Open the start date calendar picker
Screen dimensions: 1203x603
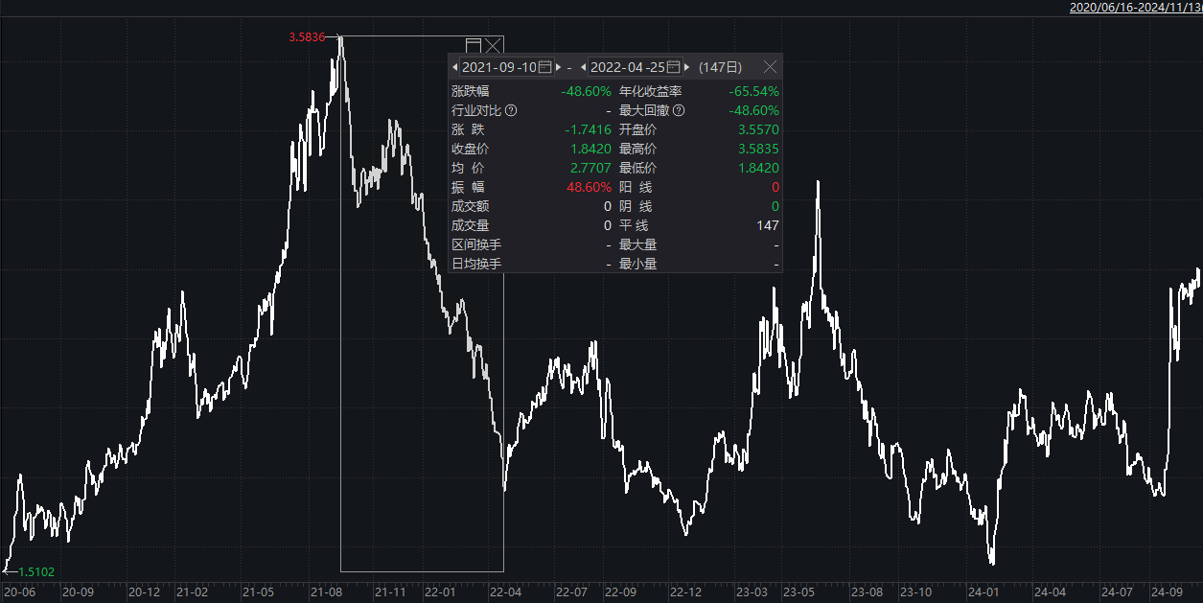pos(545,67)
